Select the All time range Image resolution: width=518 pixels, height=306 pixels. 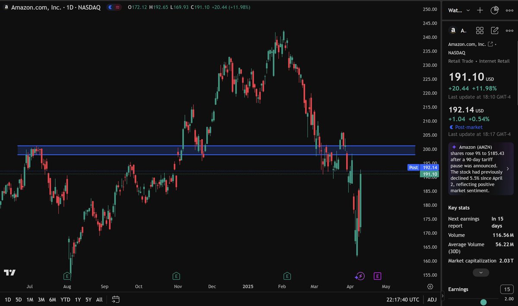[99, 299]
